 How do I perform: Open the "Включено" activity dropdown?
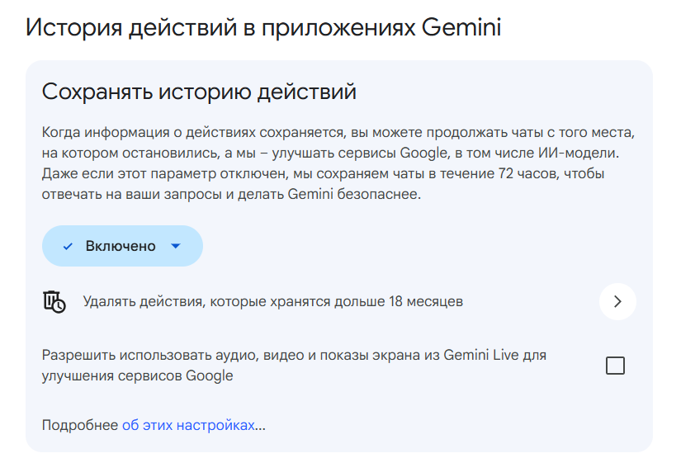coord(122,246)
